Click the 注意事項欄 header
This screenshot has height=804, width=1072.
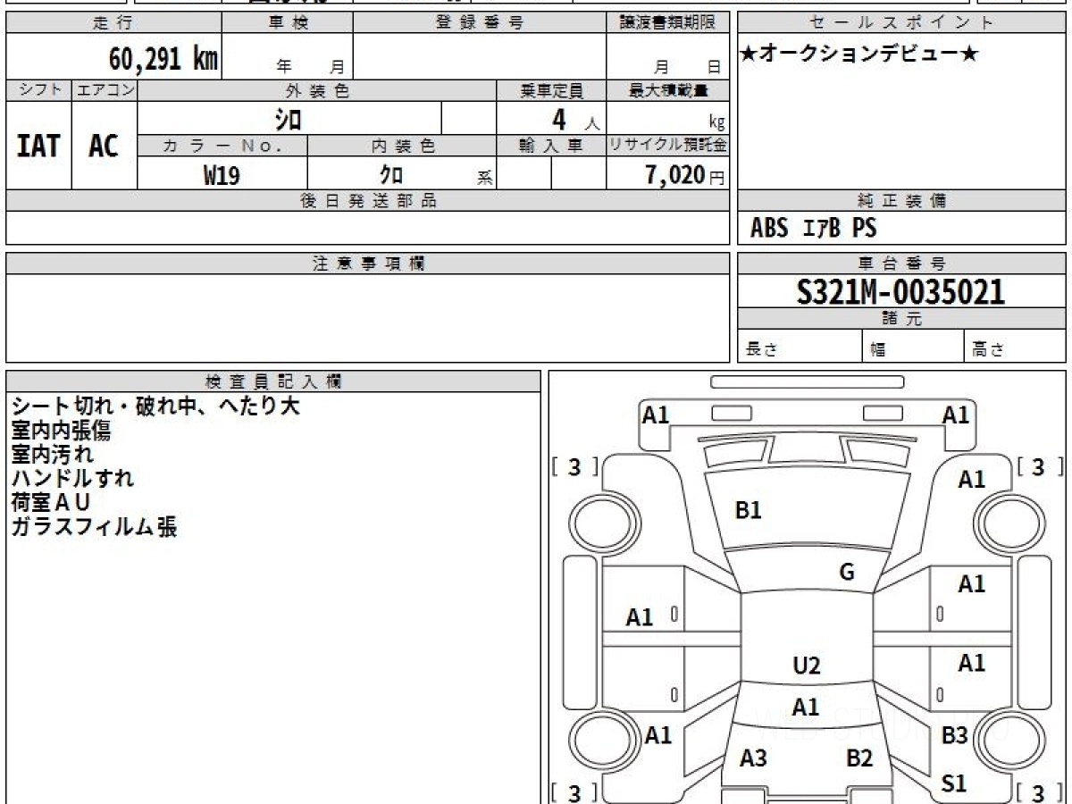tap(367, 264)
